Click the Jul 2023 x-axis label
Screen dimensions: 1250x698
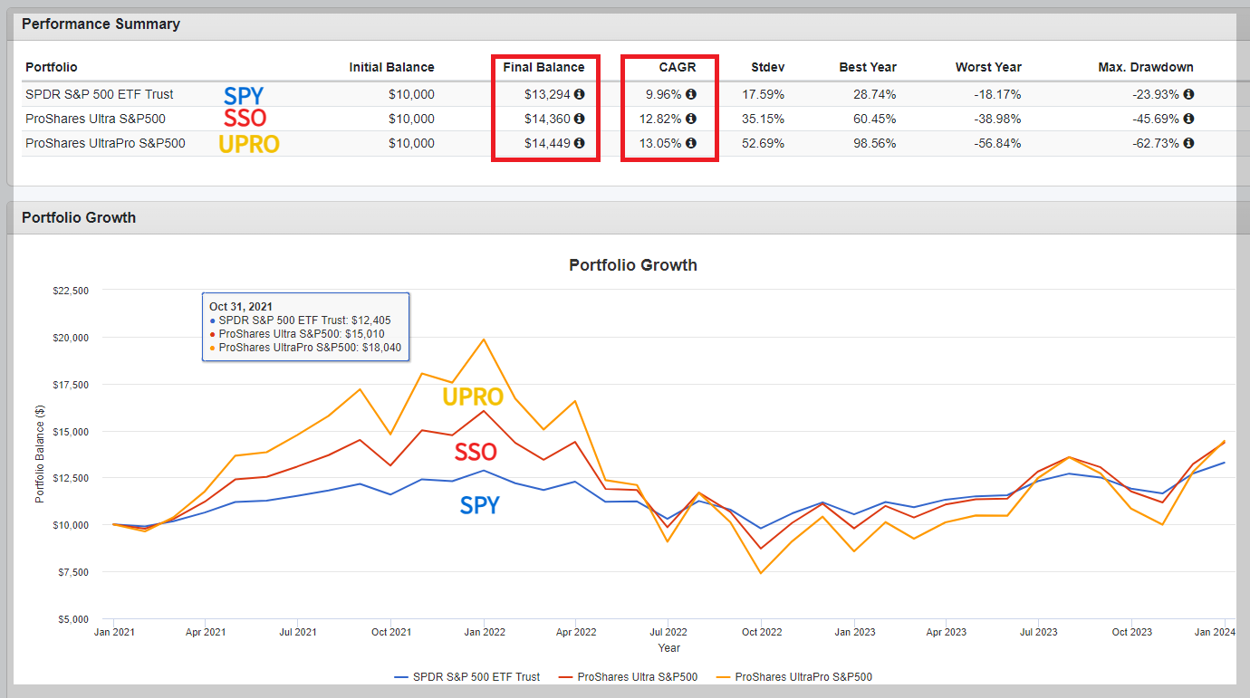click(x=1039, y=632)
